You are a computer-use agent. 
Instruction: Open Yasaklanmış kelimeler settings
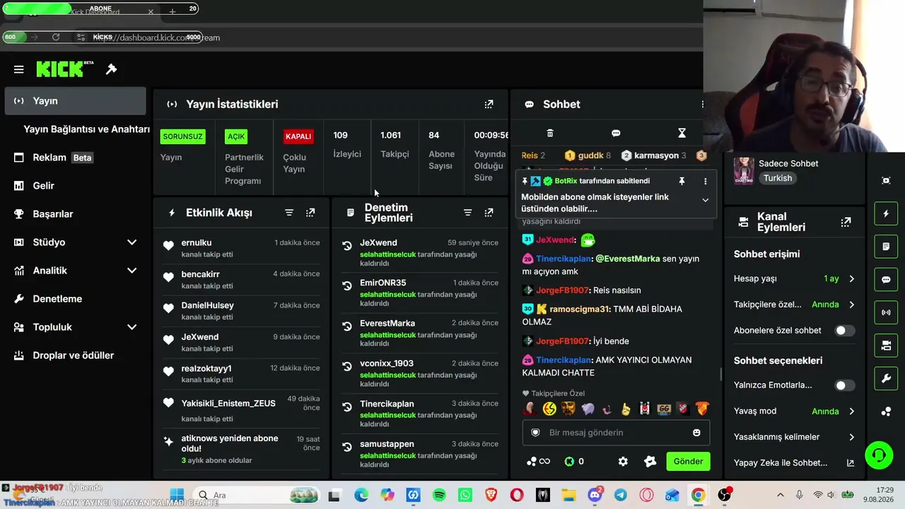(x=795, y=437)
